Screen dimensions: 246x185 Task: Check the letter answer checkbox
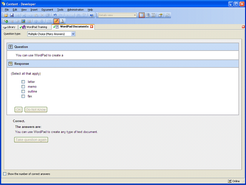pyautogui.click(x=23, y=82)
